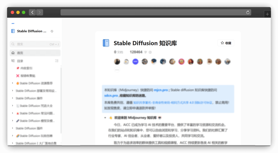Reload the page with the refresh icon
The image size is (278, 153).
pos(248,12)
